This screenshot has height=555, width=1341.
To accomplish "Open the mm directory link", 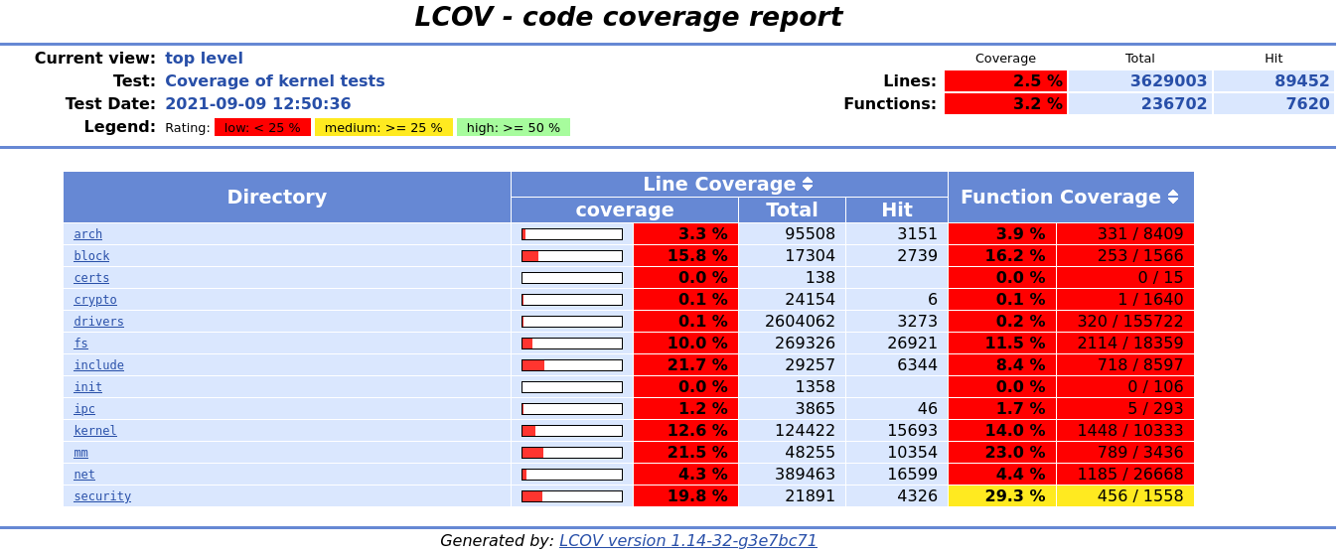I will [80, 453].
